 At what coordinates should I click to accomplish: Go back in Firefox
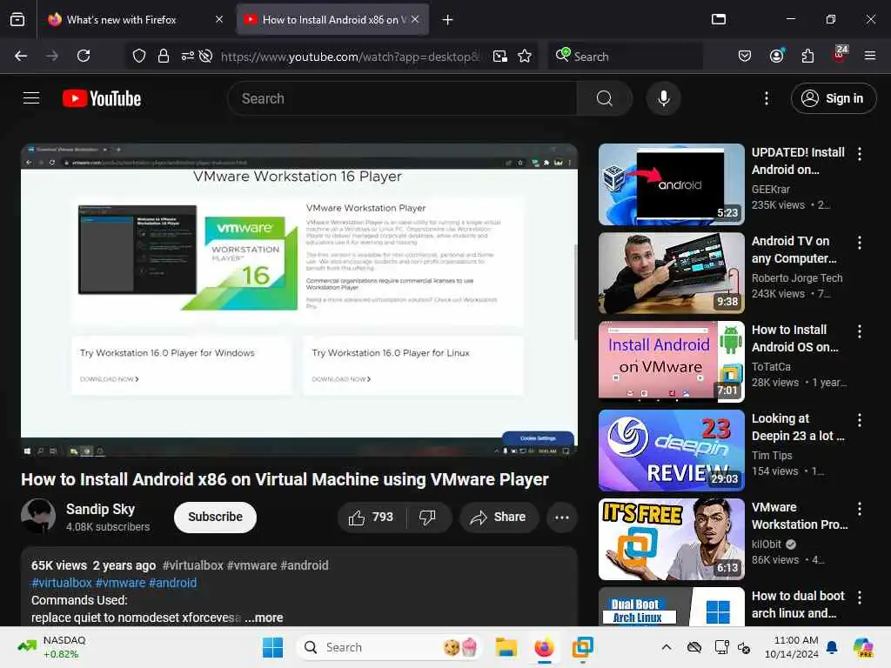coord(21,56)
